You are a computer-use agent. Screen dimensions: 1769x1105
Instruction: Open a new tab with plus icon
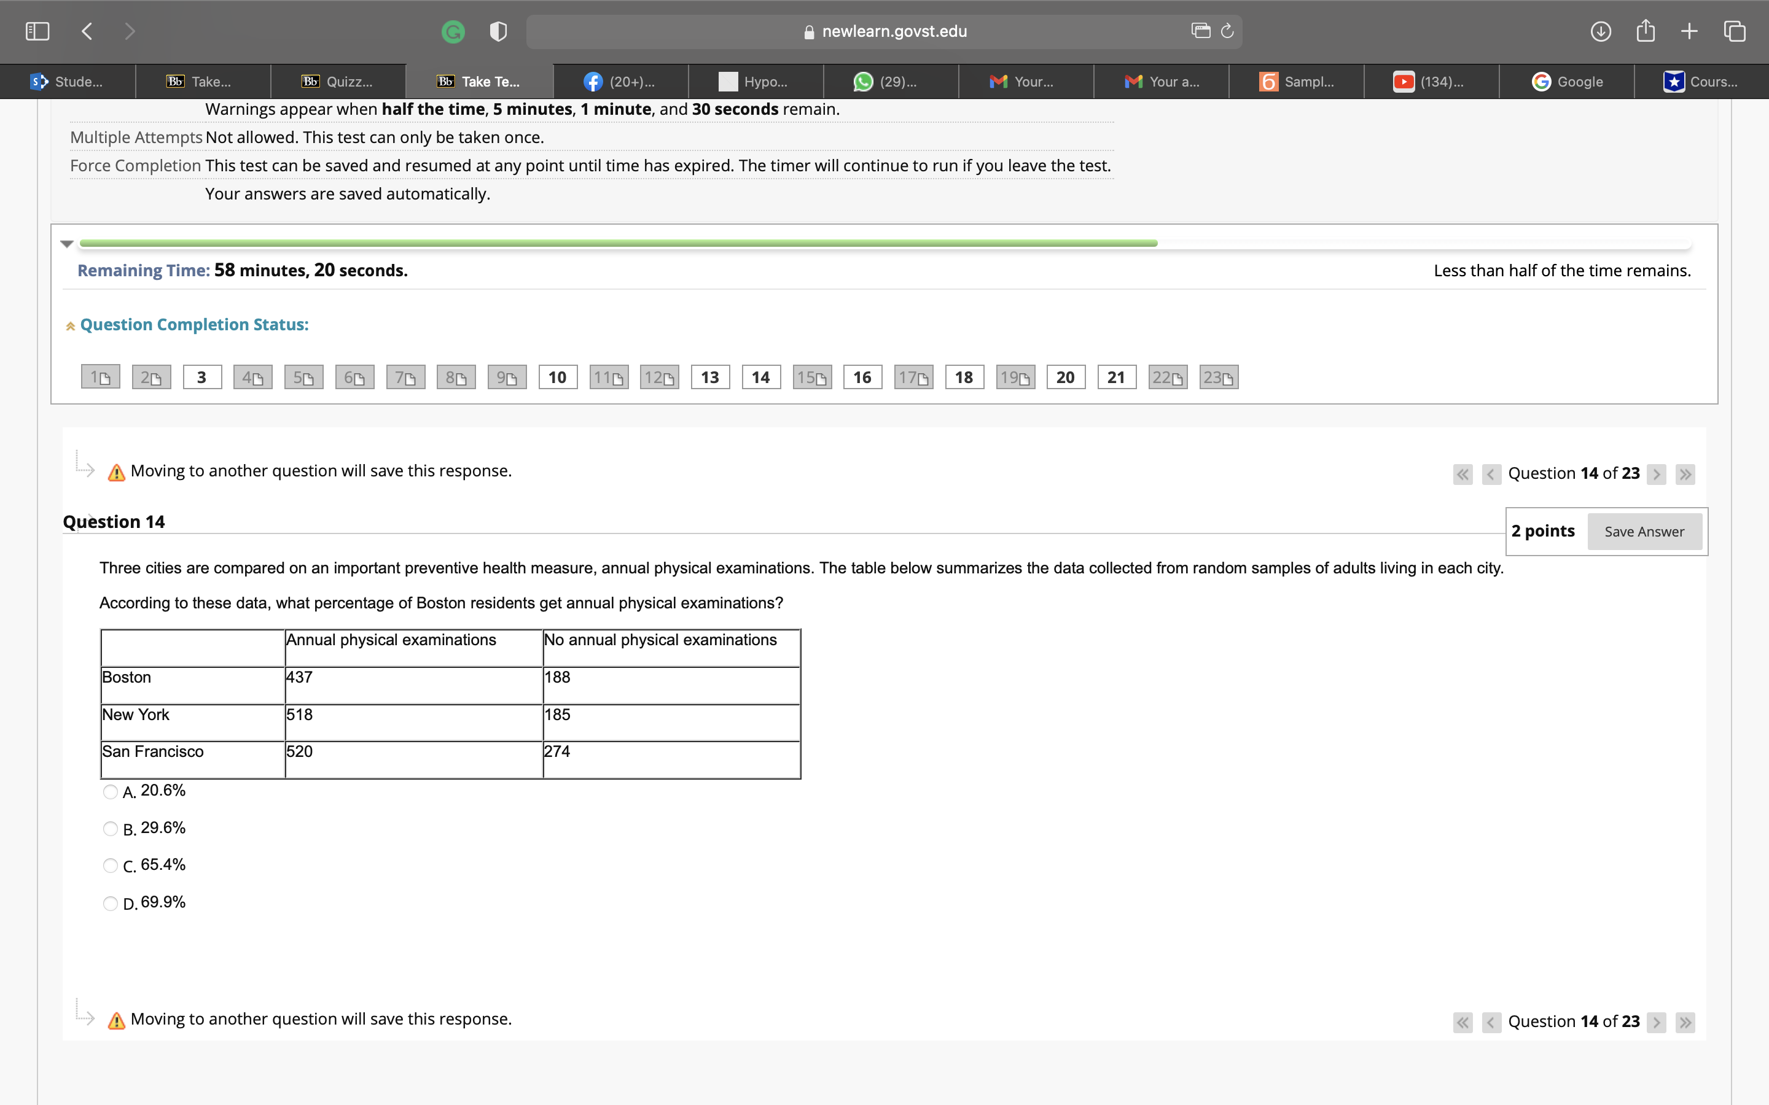[1689, 31]
